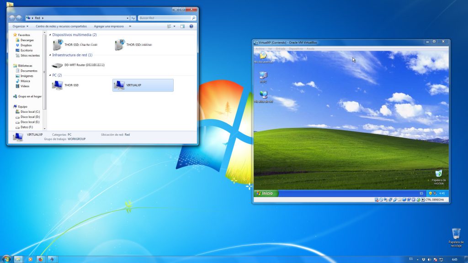Click Centro de redes y recursos compartidos
The image size is (468, 263).
point(61,26)
